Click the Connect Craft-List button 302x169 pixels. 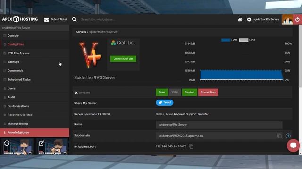[x=123, y=59]
